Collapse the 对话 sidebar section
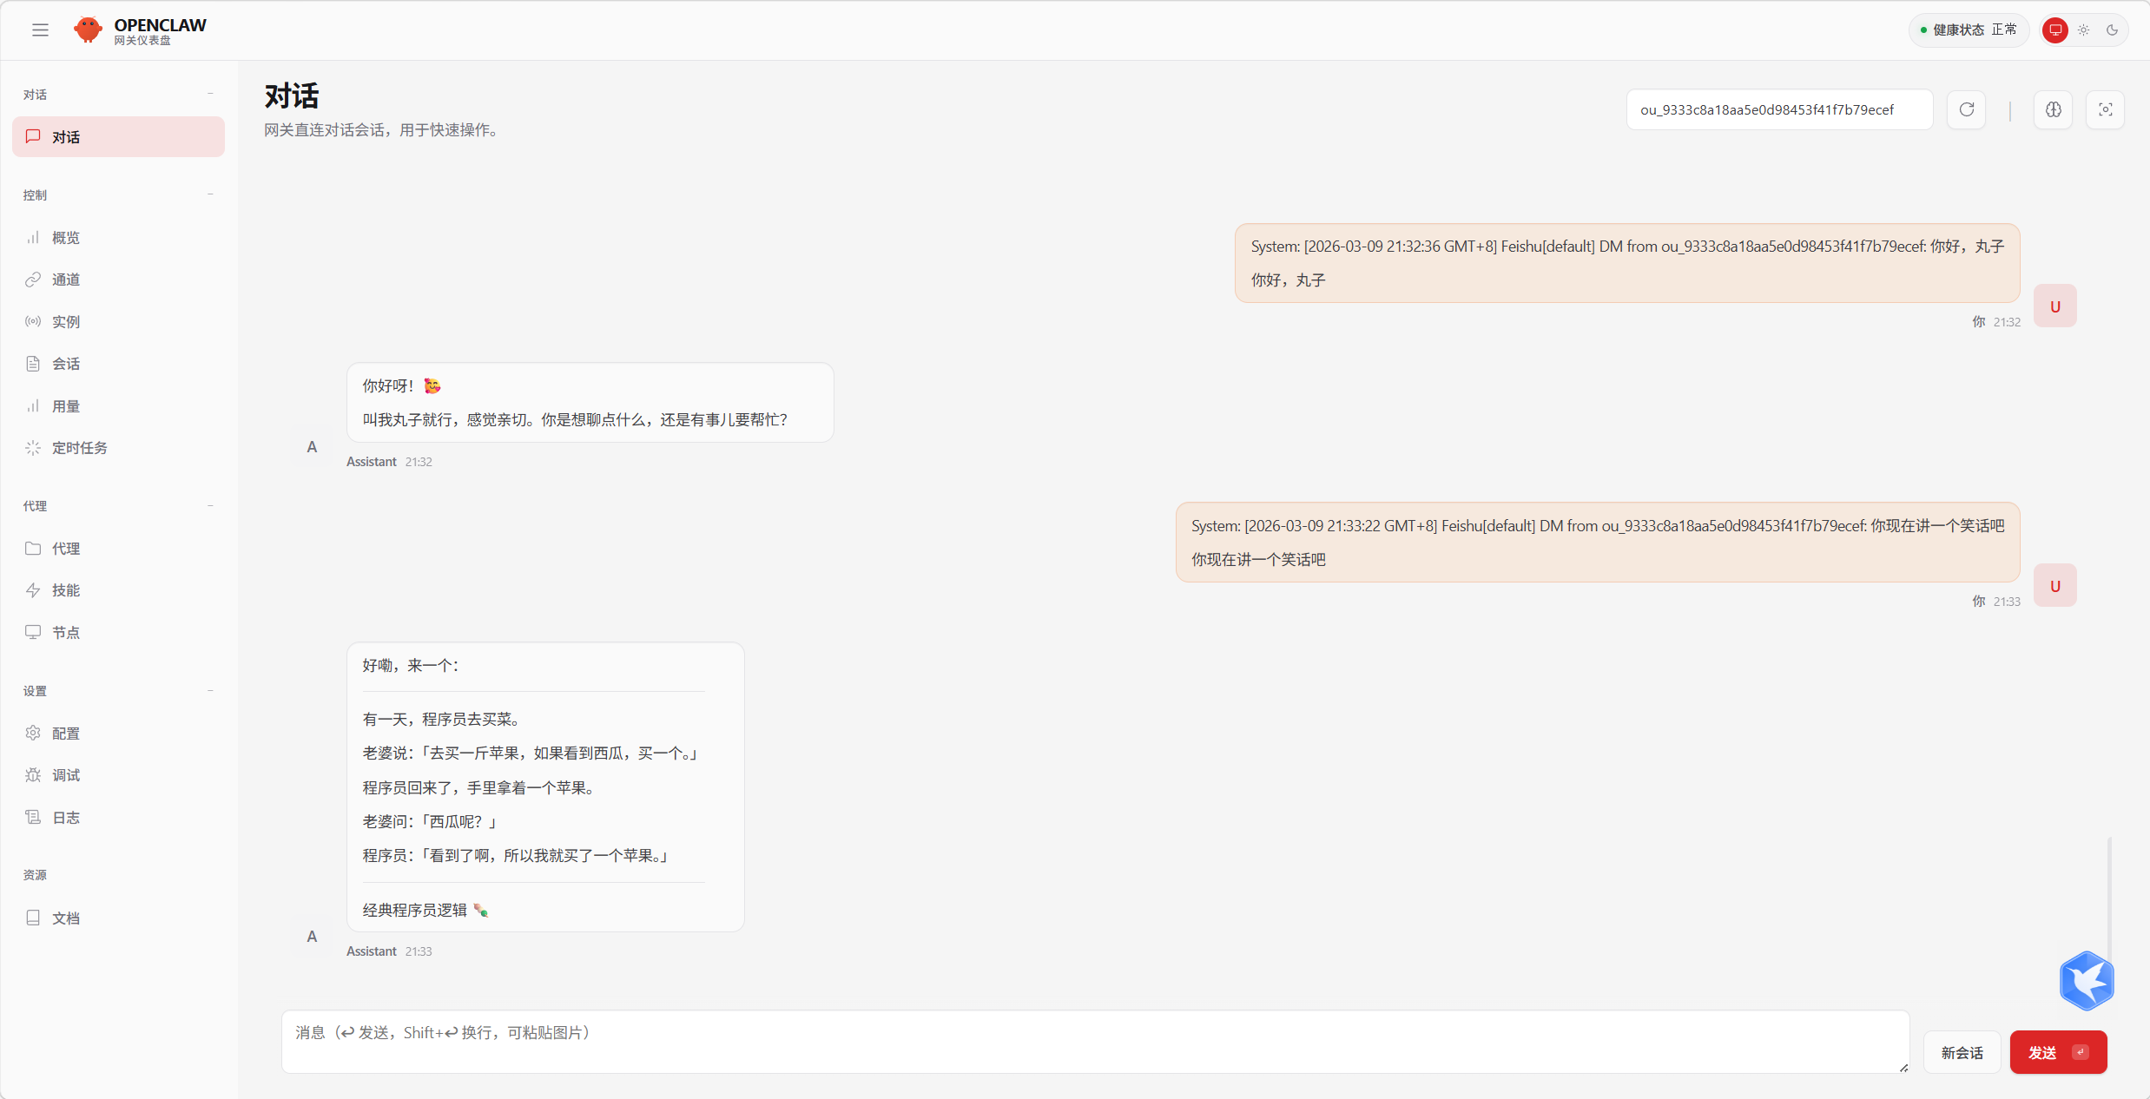The image size is (2150, 1099). click(x=210, y=94)
